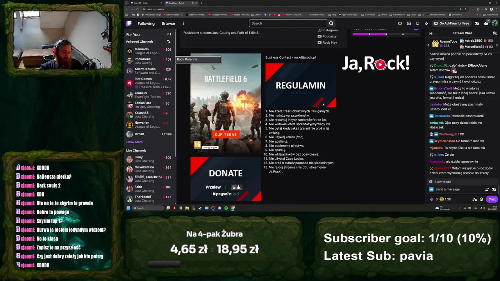This screenshot has width=500, height=281.
Task: Open Linny live channel in sidebar
Action: tap(149, 159)
